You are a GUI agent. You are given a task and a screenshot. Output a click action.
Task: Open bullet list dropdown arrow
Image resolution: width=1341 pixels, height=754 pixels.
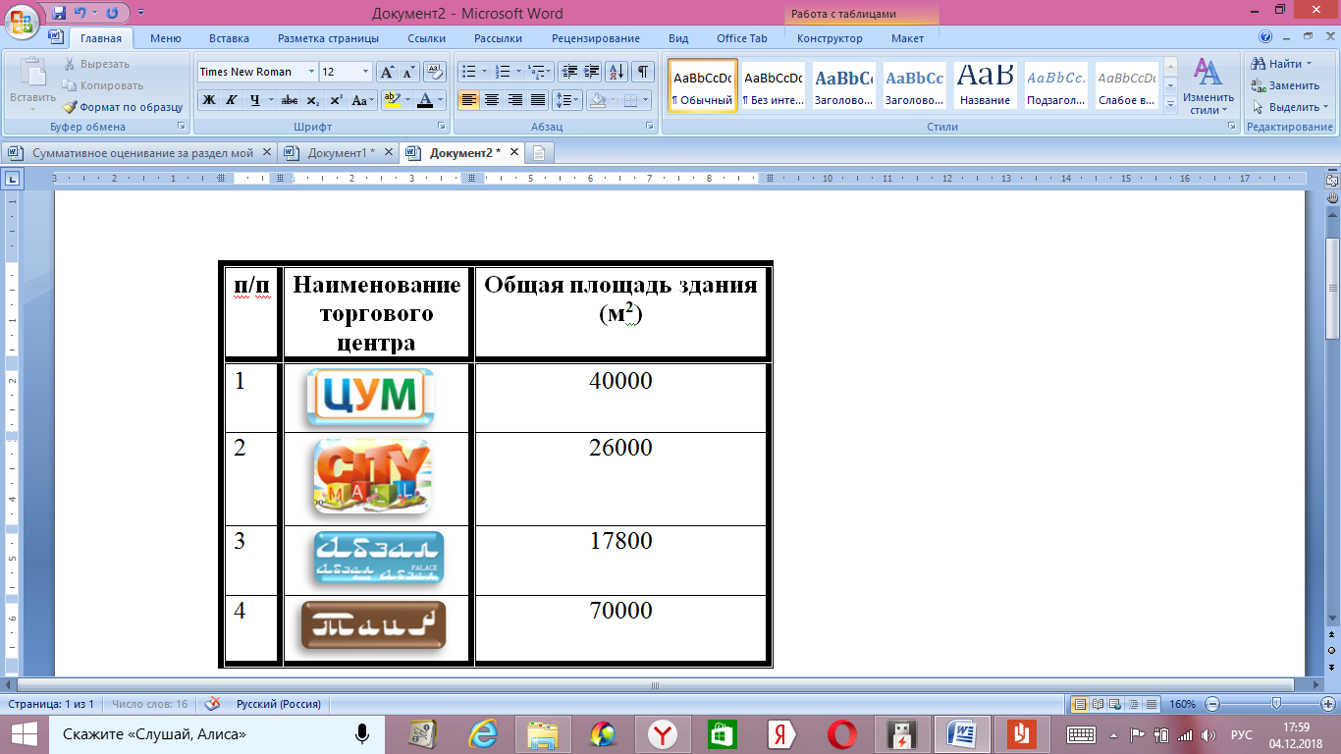(484, 72)
